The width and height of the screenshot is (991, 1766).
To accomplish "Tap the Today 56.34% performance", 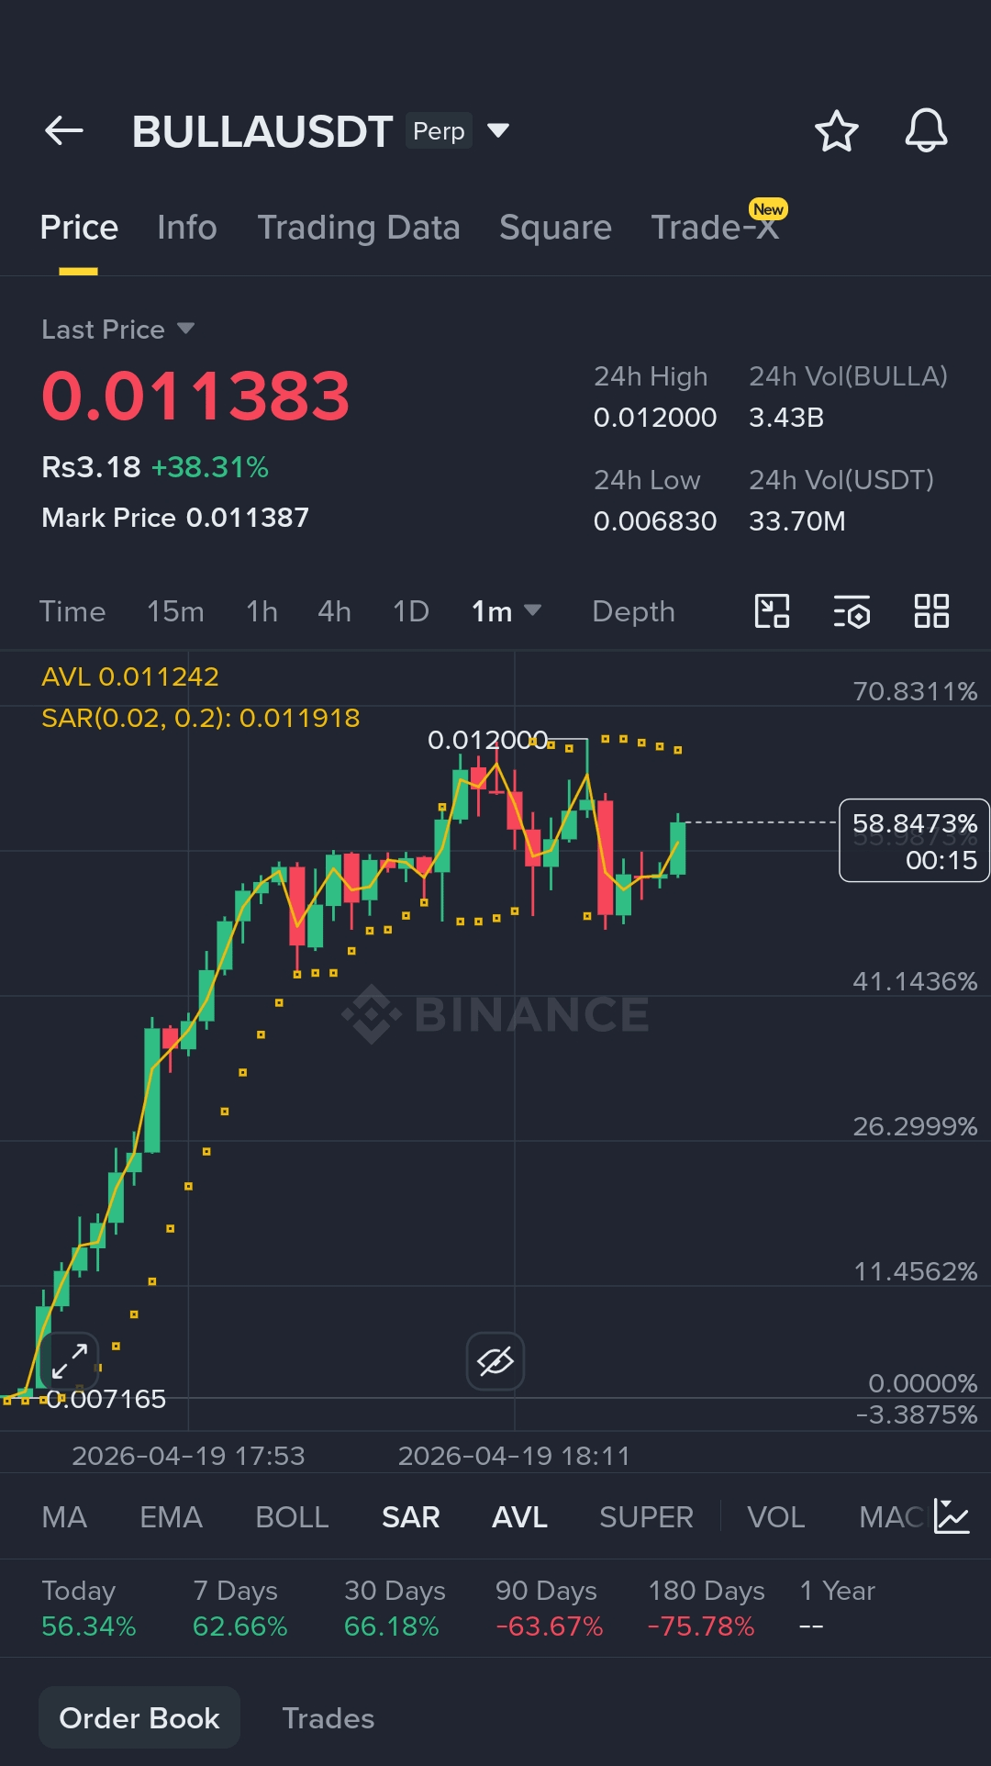I will [x=89, y=1608].
